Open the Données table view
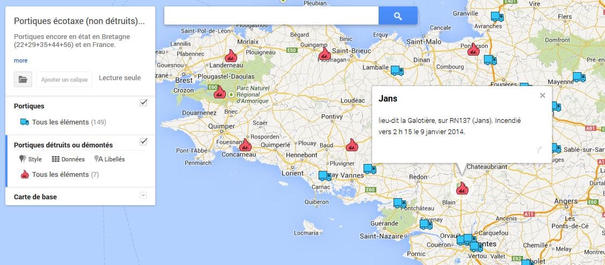Viewport: 605px width, 265px height. click(68, 159)
